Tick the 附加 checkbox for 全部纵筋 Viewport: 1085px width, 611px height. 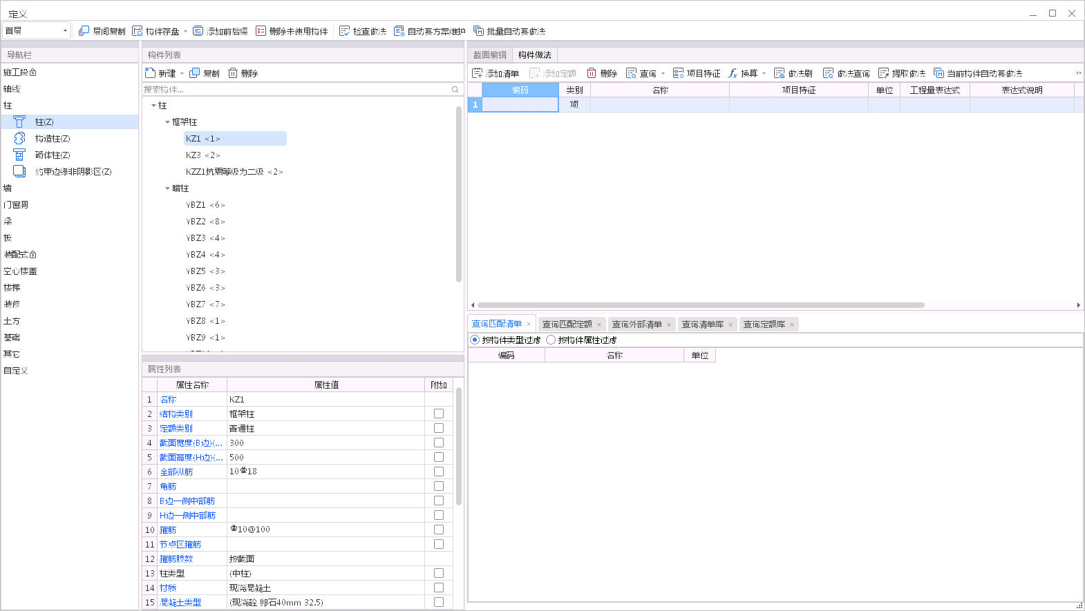tap(439, 472)
